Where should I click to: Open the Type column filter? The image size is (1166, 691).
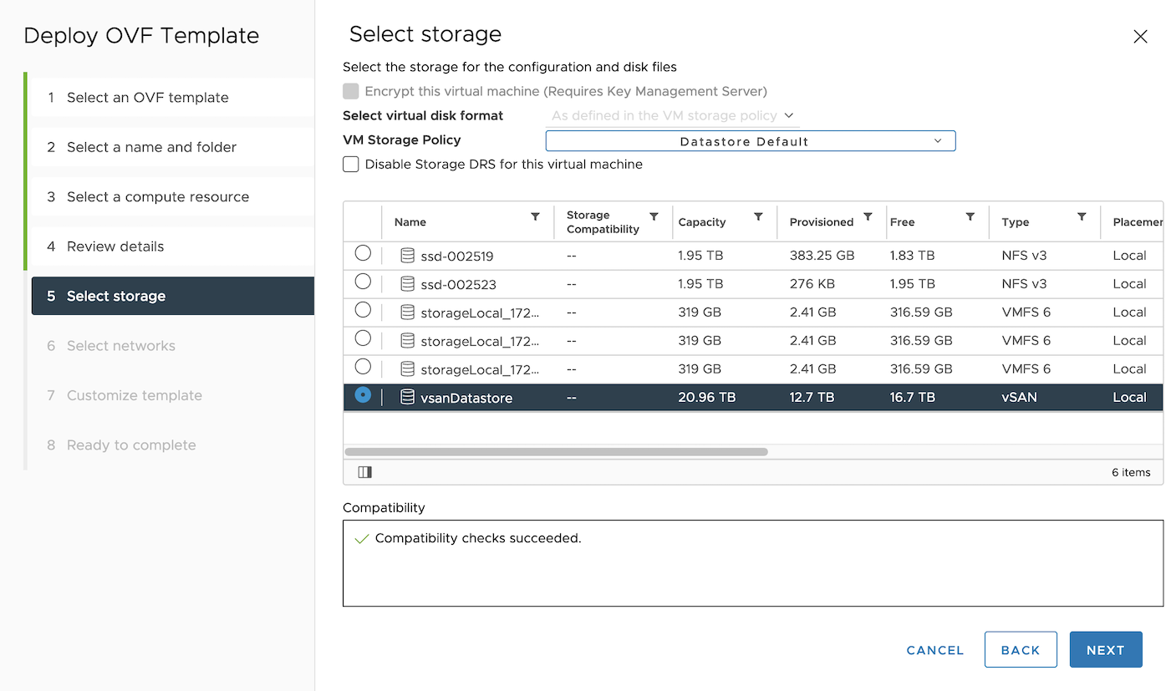tap(1082, 216)
